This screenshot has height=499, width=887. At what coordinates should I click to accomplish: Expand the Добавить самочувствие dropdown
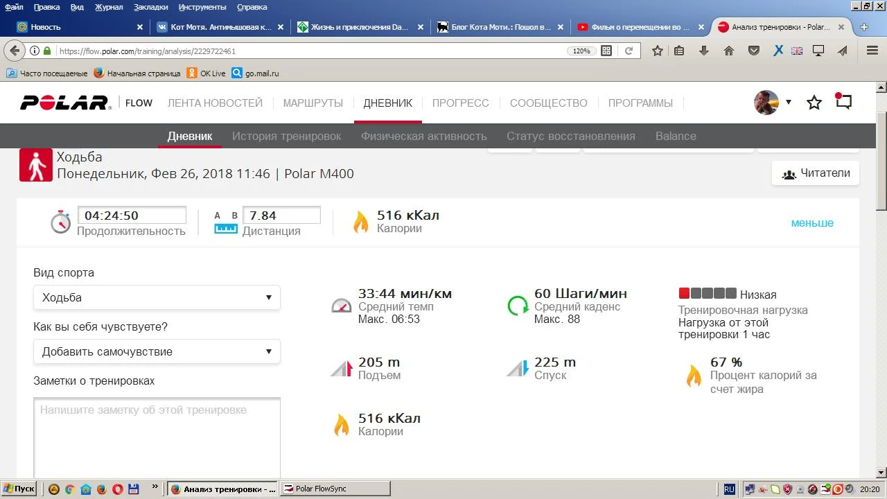coord(157,351)
